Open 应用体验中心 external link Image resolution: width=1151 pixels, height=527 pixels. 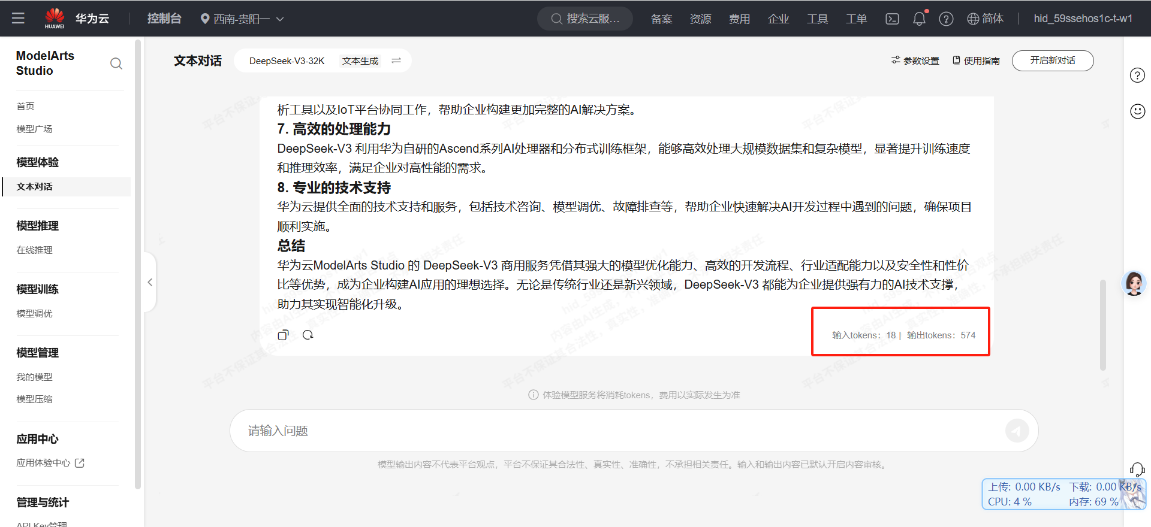click(50, 462)
